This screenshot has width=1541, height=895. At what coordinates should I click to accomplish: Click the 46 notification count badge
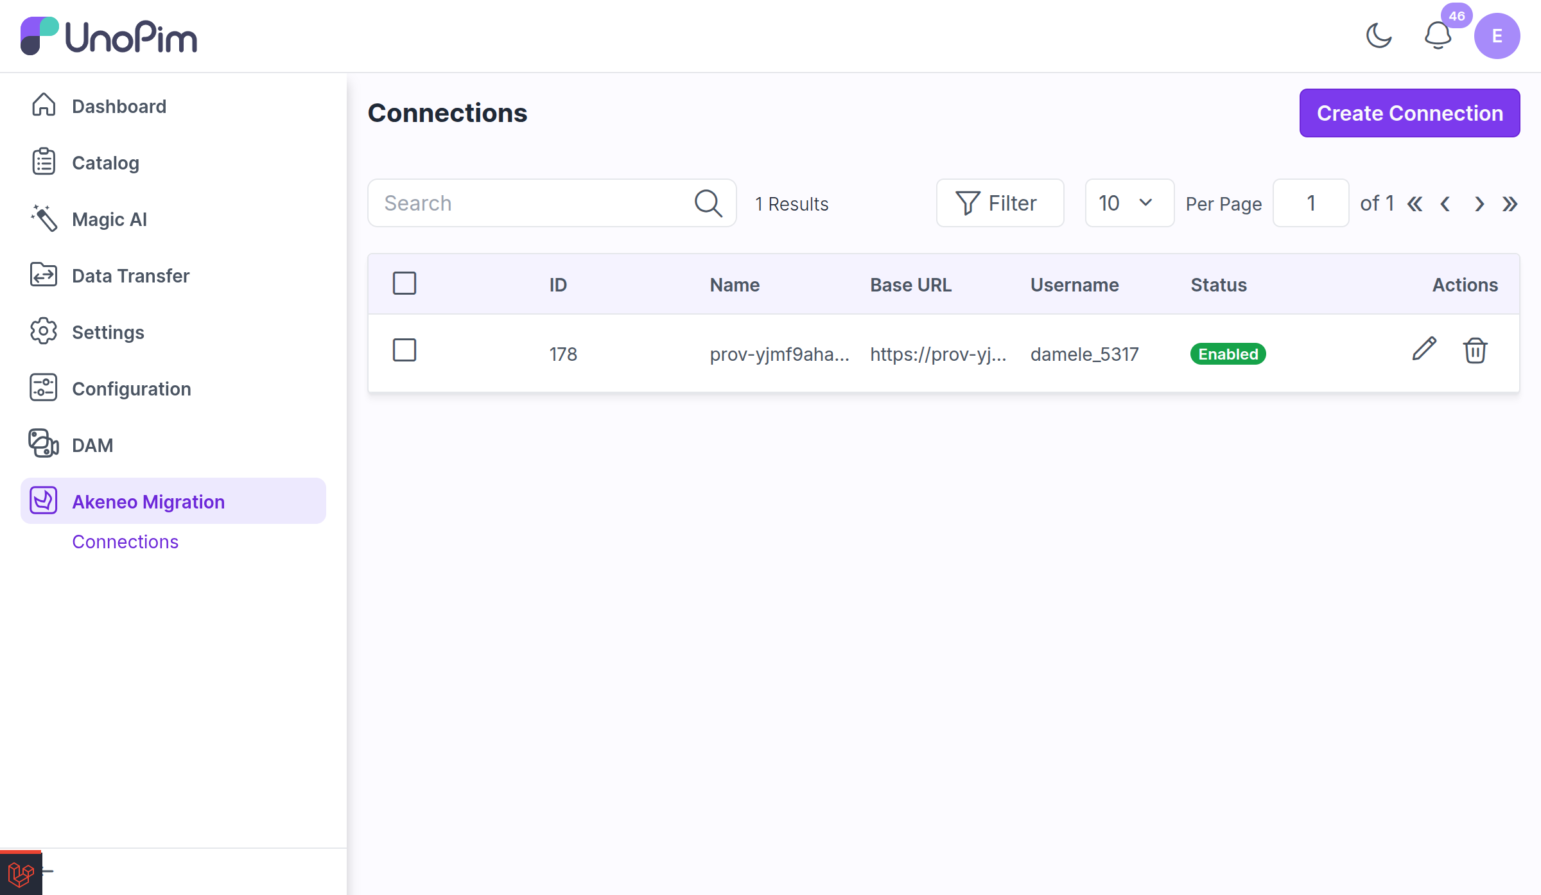coord(1457,16)
